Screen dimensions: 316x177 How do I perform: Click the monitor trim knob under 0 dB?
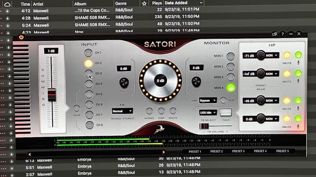pyautogui.click(x=196, y=81)
